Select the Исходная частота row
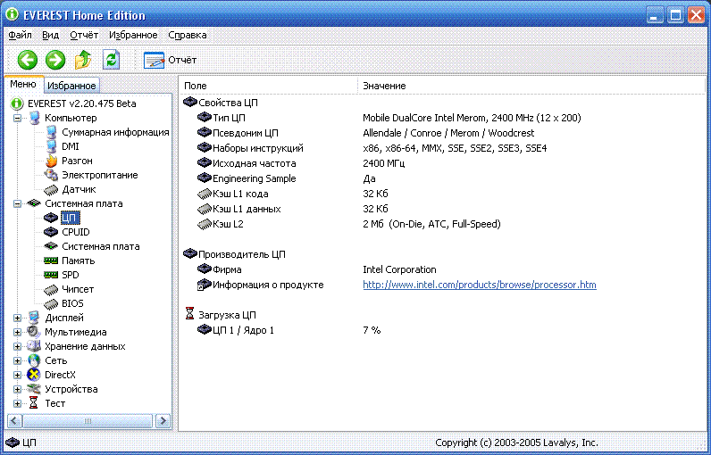Screen dimensions: 711x455 (442, 163)
